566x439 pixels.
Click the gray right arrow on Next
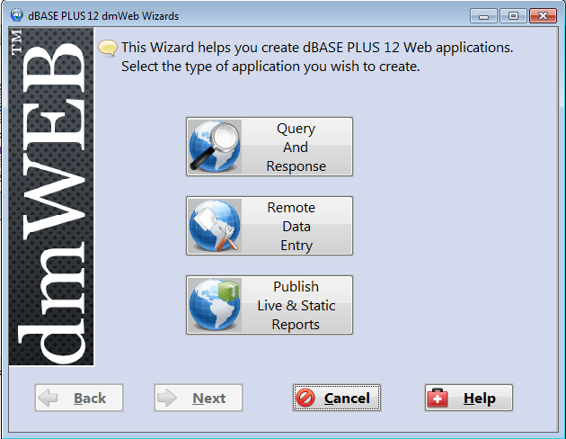[x=167, y=398]
